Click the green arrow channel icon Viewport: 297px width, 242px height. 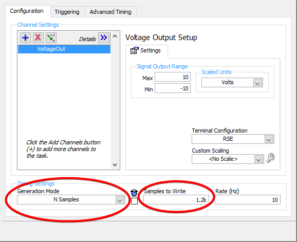[51, 38]
